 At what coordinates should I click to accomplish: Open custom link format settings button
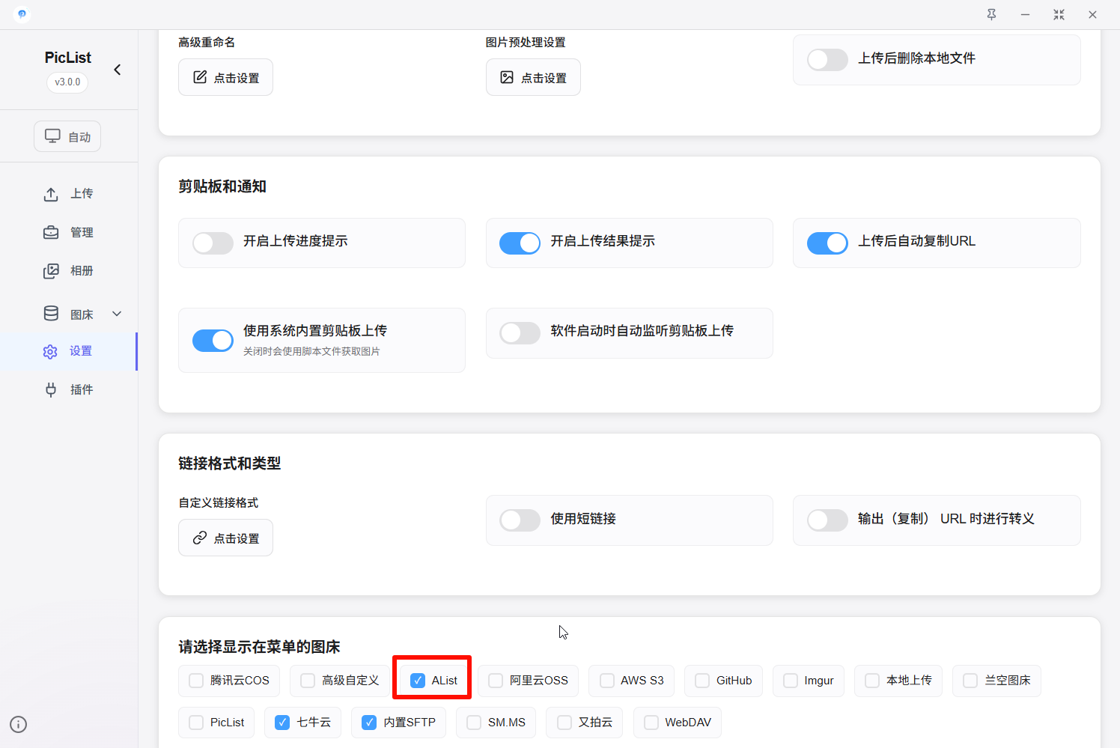(x=225, y=538)
